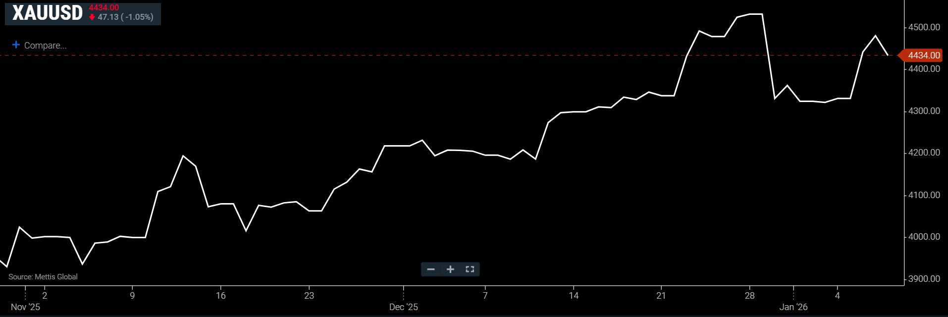Select date 28 on the time axis
Viewport: 948px width, 317px height.
[749, 296]
